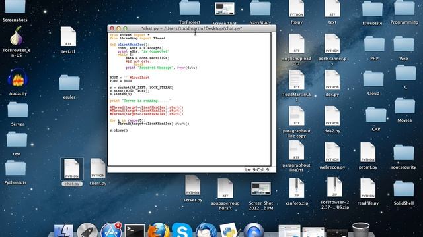The width and height of the screenshot is (423, 237).
Task: Place cursor on 'PORT = 8888' line
Action: coord(121,81)
